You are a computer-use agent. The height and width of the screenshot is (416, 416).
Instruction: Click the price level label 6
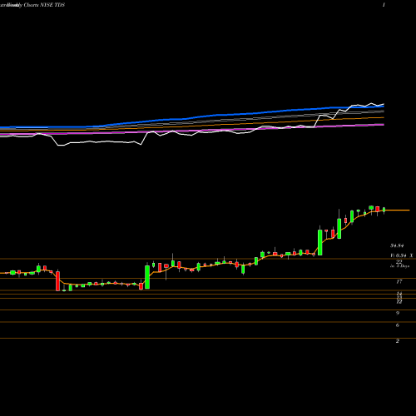398,325
